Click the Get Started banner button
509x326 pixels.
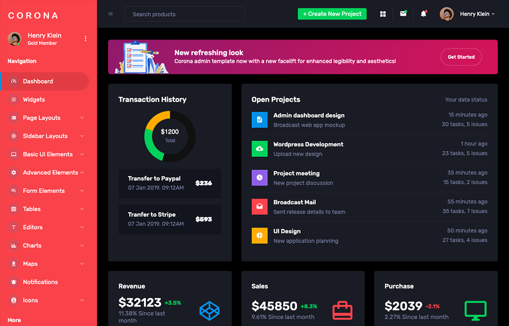(x=461, y=57)
